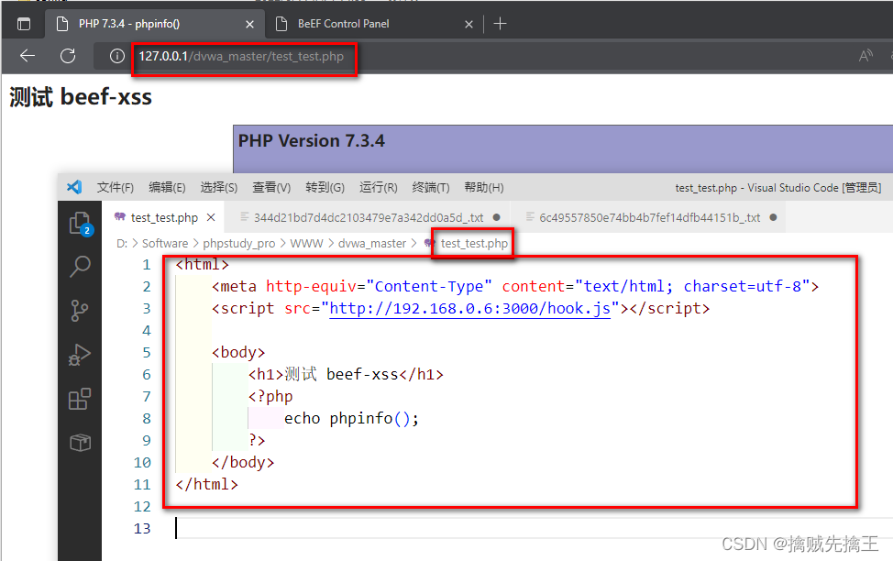Viewport: 893px width, 561px height.
Task: Click the meta http-equiv line
Action: click(515, 287)
